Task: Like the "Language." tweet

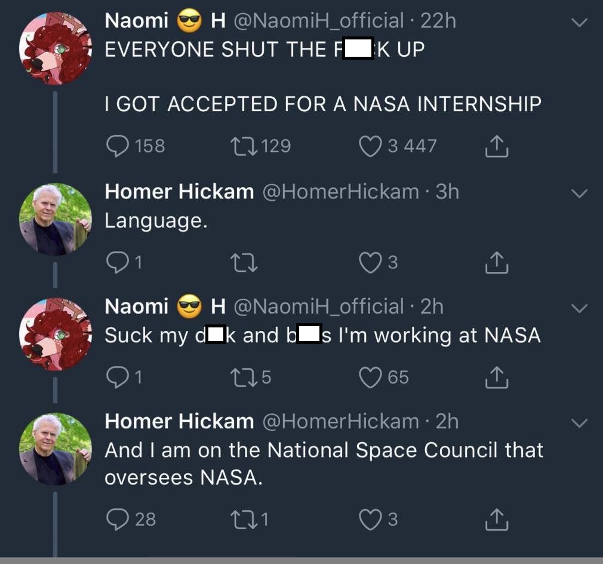Action: pyautogui.click(x=370, y=262)
